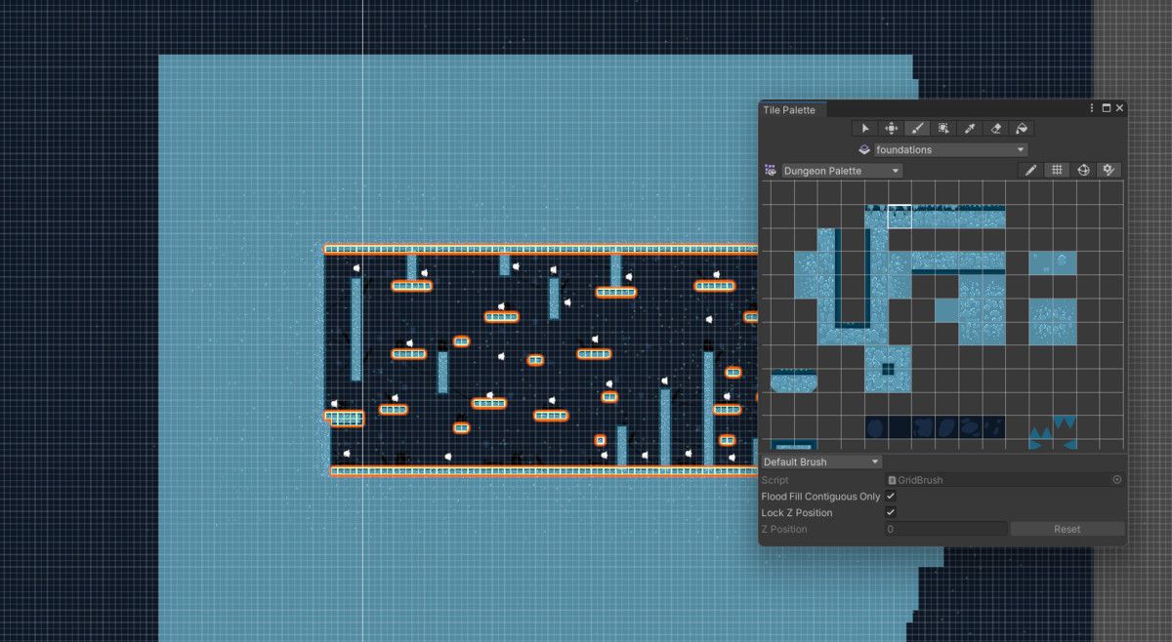
Task: Click the gizmos icon in the palette toolbar
Action: point(1109,169)
